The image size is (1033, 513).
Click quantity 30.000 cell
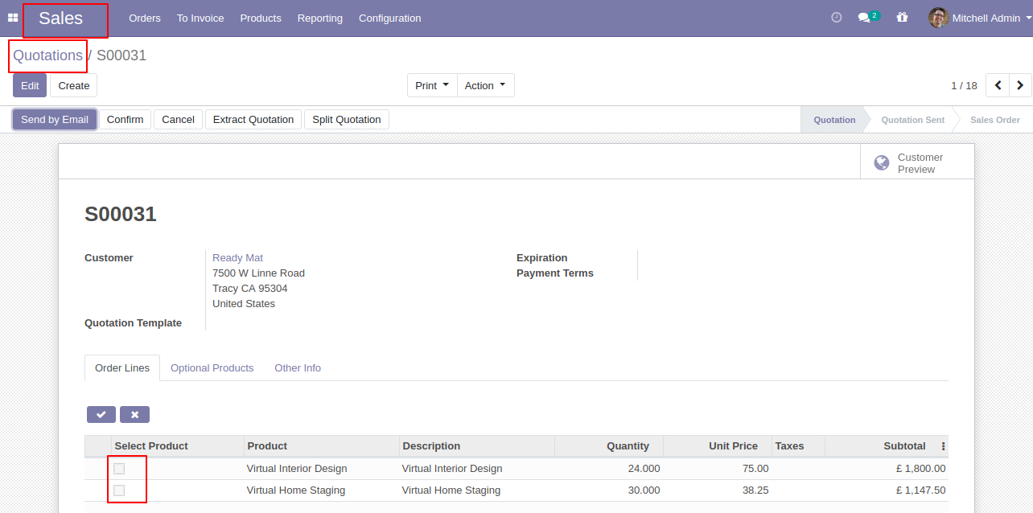[609, 490]
